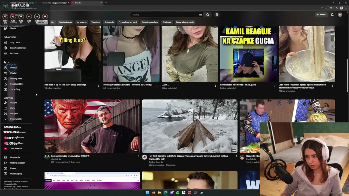Image resolution: width=349 pixels, height=196 pixels.
Task: Open Na żywo live streams
Action: (x=16, y=114)
